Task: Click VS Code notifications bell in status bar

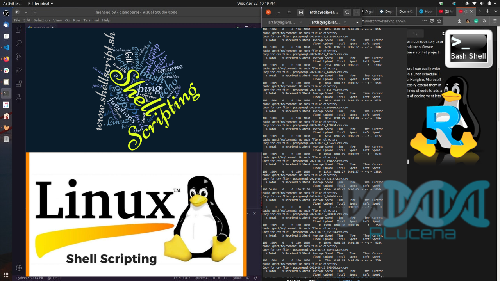Action: 256,278
